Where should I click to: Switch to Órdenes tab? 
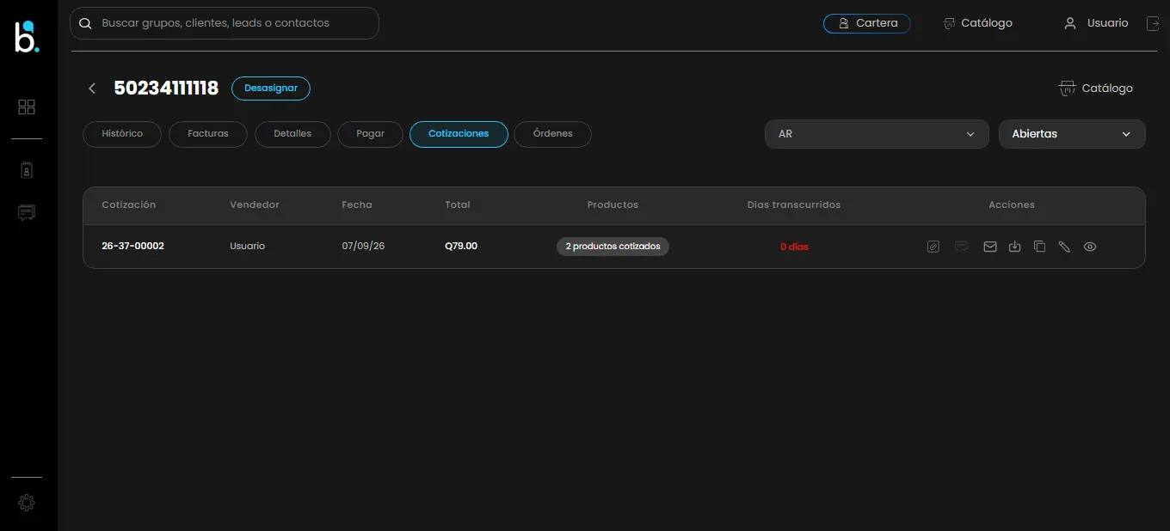tap(552, 134)
